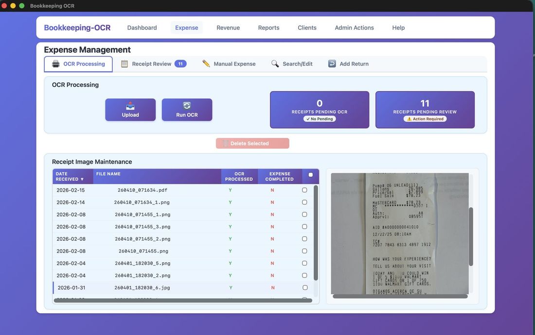This screenshot has height=335, width=535.
Task: Click the upload tray icon inside Upload button
Action: pyautogui.click(x=130, y=106)
